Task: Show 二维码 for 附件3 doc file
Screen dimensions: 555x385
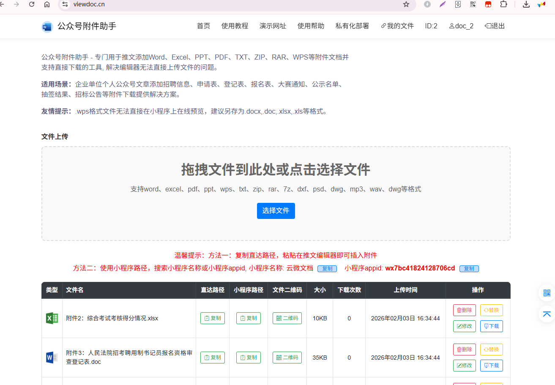Action: (x=287, y=358)
